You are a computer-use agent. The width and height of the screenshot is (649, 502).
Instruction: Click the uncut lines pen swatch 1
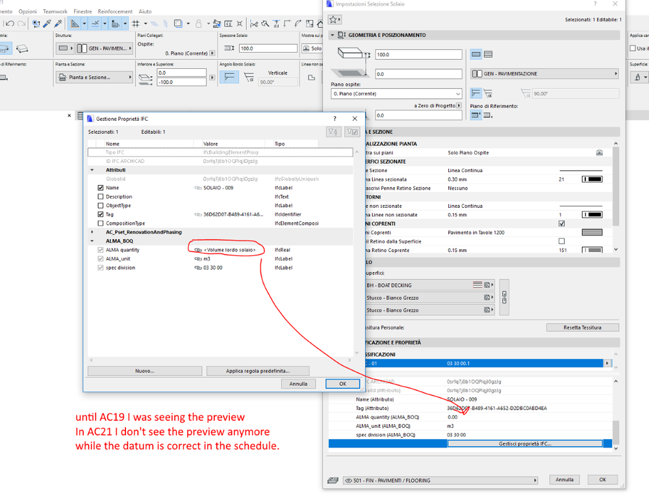(592, 215)
